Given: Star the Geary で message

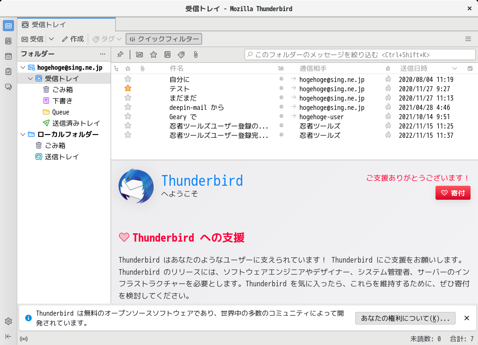Looking at the screenshot, I should [x=128, y=116].
